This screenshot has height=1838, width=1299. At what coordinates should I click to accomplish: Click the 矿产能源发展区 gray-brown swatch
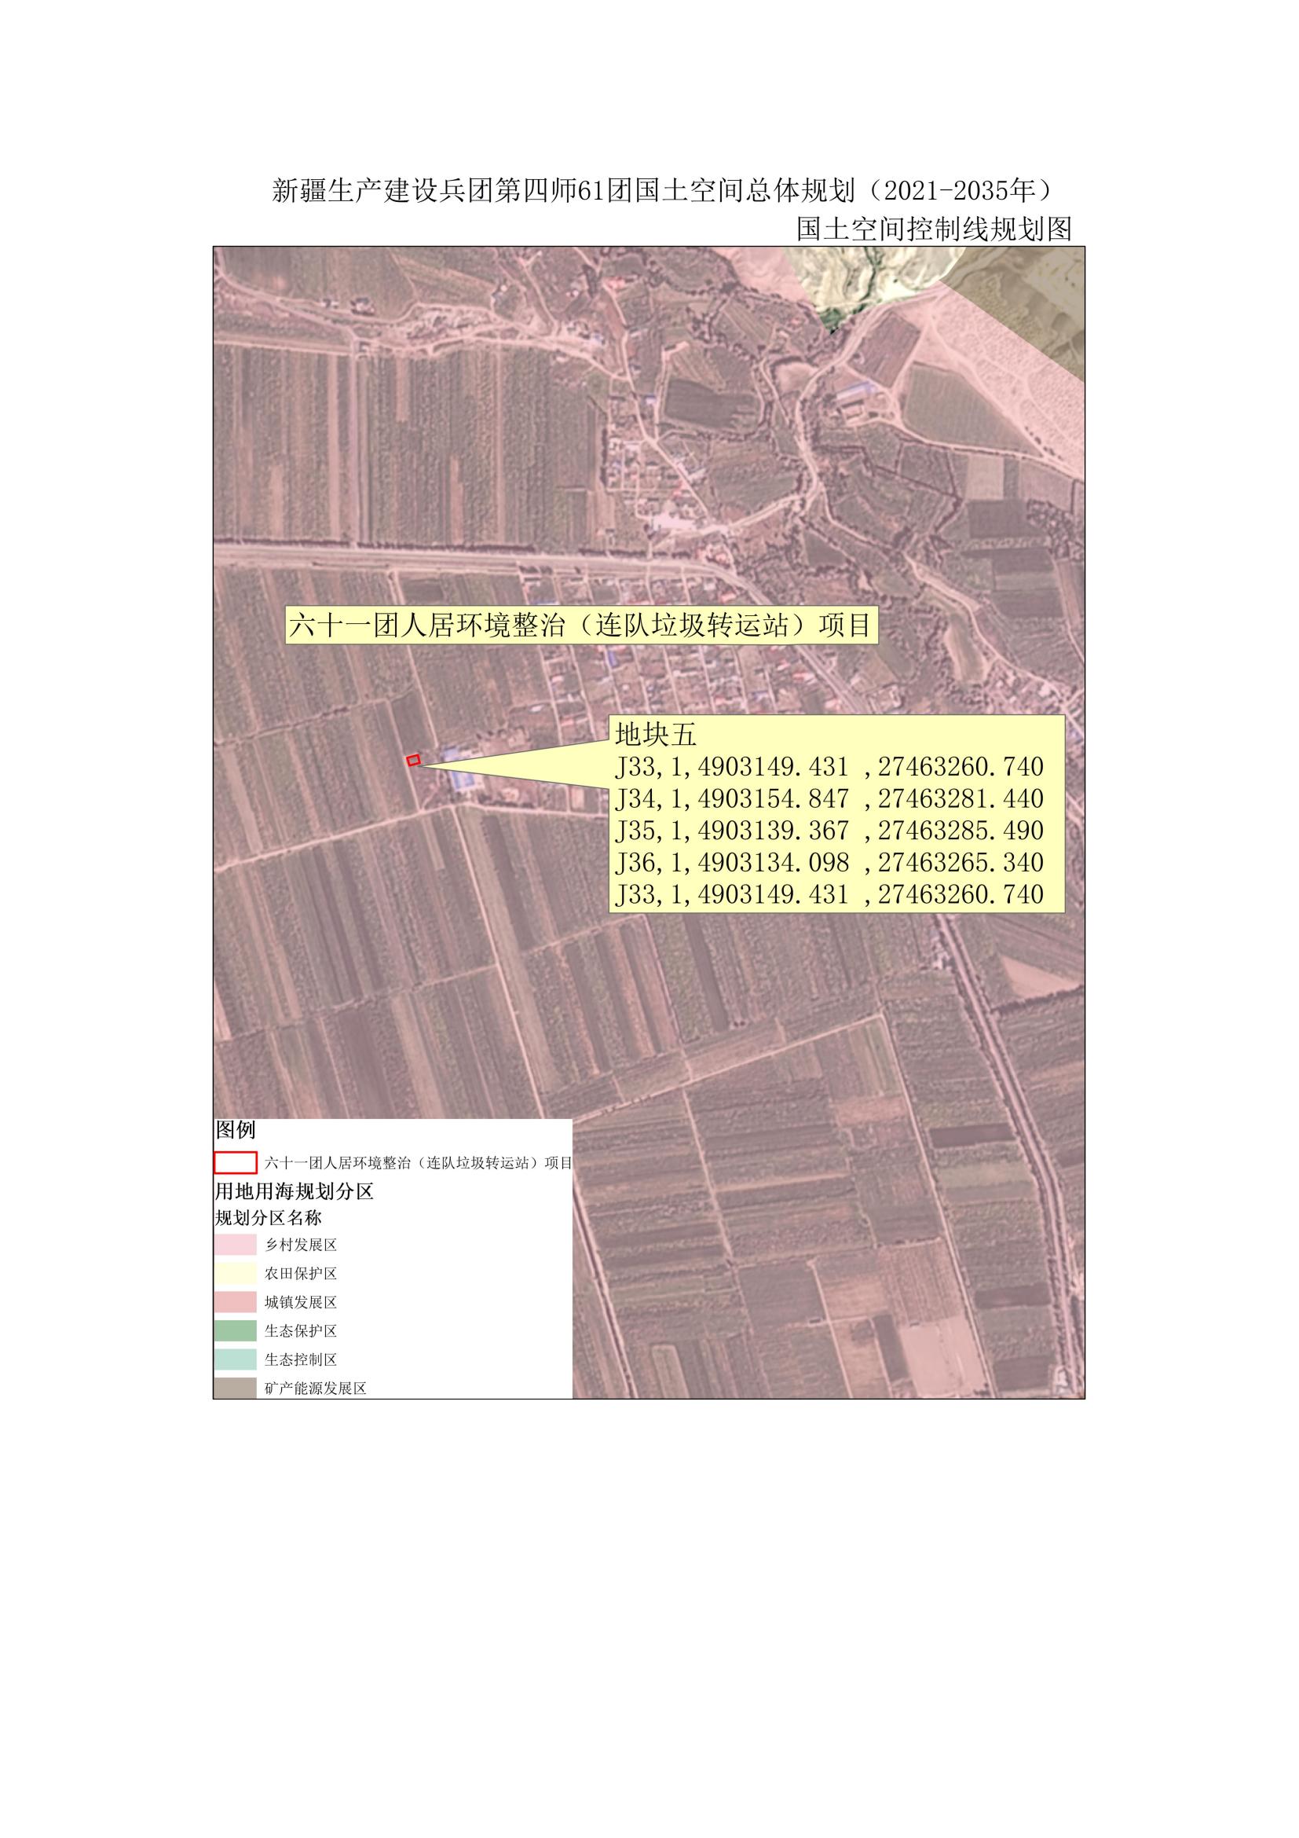[x=235, y=1387]
